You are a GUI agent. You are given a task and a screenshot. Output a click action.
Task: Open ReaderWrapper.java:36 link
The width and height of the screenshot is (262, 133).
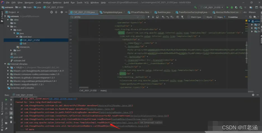pos(100,109)
